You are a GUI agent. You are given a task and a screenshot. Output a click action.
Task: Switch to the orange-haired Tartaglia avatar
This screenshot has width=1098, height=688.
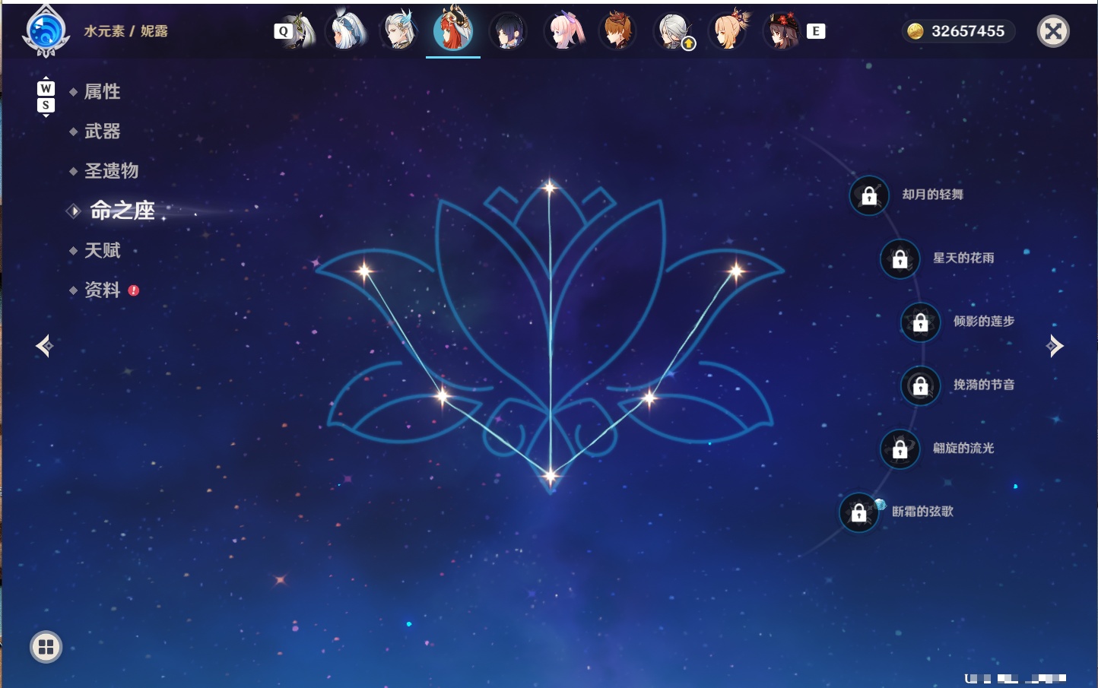click(x=617, y=31)
